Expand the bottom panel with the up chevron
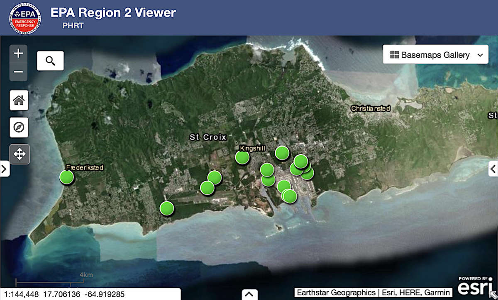 [x=249, y=294]
